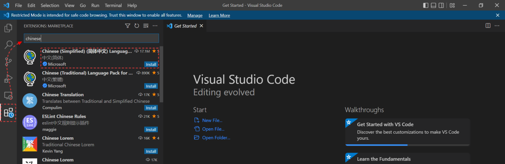Open Extensions panel more actions menu
Viewport: 505px width, 164px height.
tap(155, 26)
